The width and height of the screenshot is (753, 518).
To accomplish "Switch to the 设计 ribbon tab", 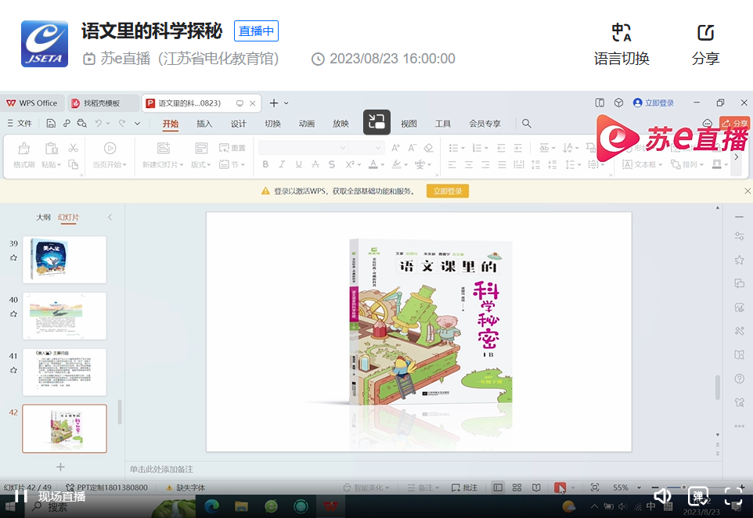I will click(238, 124).
